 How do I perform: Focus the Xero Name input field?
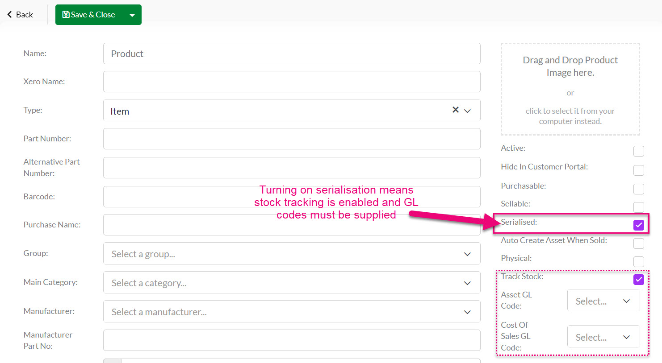[x=292, y=82]
